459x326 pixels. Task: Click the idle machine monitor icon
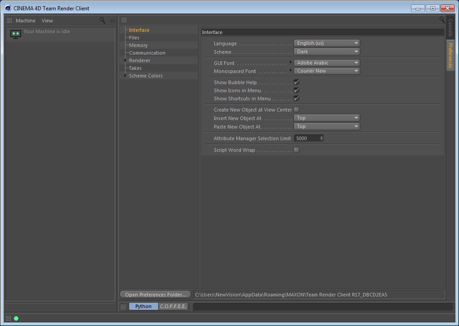pos(16,34)
